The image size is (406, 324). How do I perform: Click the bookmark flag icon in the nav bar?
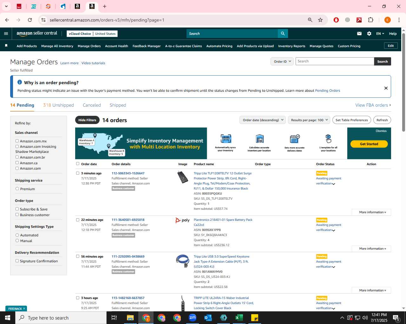(x=6, y=46)
